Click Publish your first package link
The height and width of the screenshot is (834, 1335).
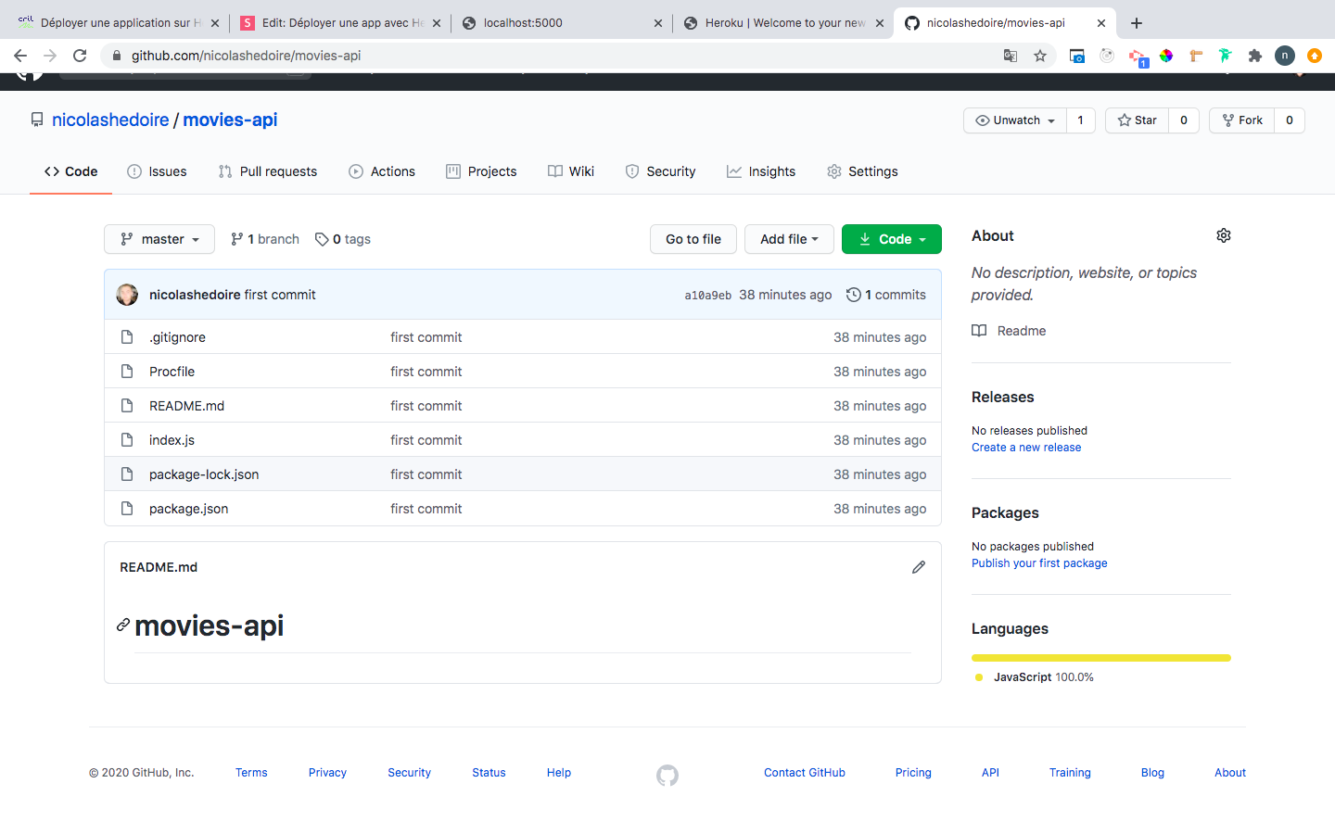click(1039, 563)
